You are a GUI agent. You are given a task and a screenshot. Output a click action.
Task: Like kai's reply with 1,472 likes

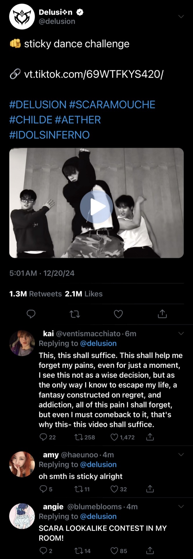(x=115, y=437)
